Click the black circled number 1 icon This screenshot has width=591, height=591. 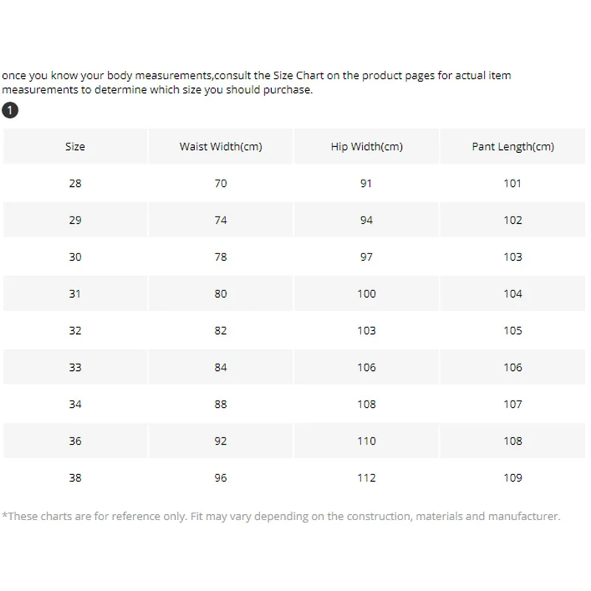[x=10, y=111]
